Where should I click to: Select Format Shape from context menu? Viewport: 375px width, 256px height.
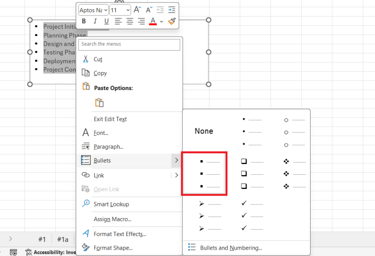pyautogui.click(x=113, y=248)
